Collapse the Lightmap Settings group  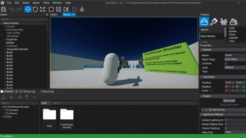coord(201,115)
